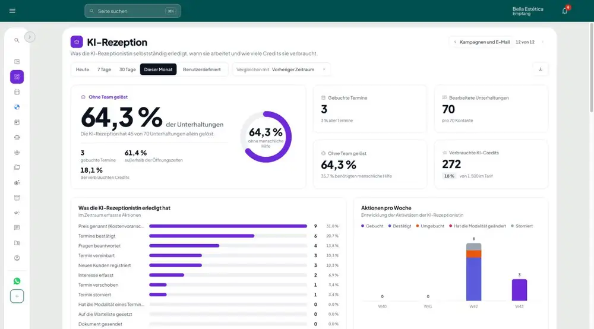This screenshot has height=329, width=594.
Task: Click the plus add button in sidebar
Action: tap(17, 296)
